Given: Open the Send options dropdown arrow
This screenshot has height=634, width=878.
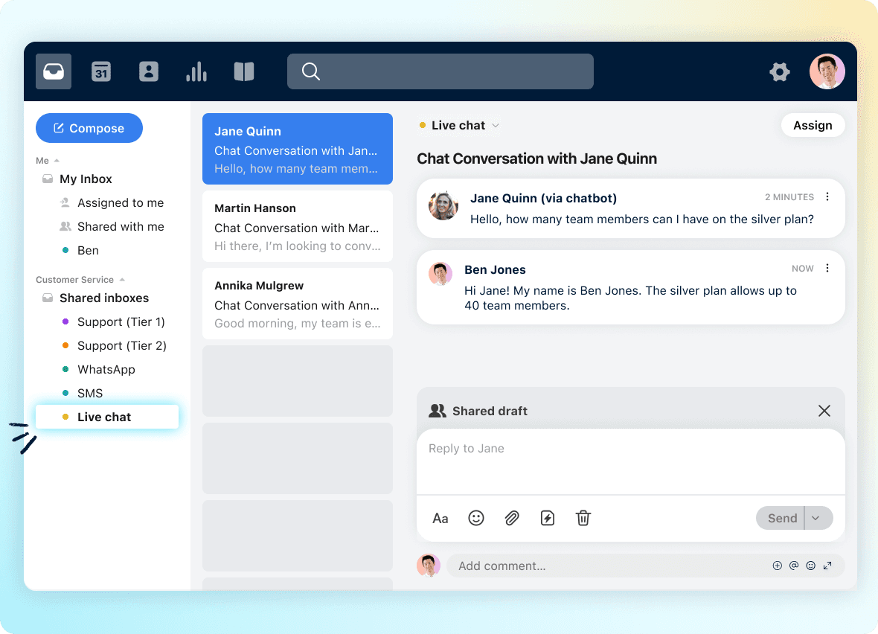Looking at the screenshot, I should 815,518.
